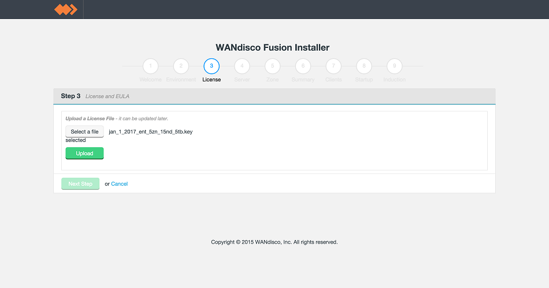Jump to step 4 Server circle

coord(242,66)
